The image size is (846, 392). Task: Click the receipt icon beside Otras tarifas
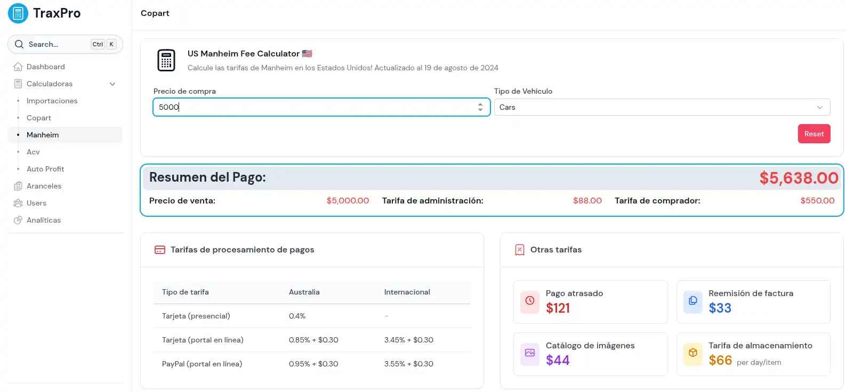pos(520,250)
